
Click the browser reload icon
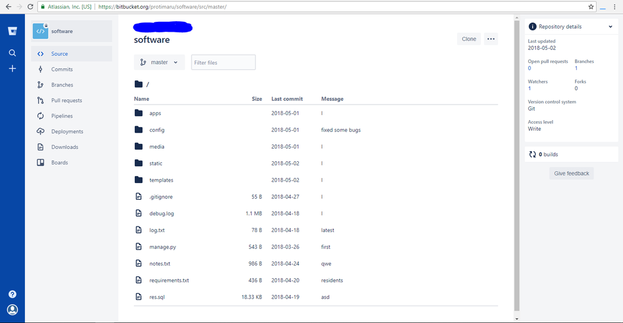point(31,6)
